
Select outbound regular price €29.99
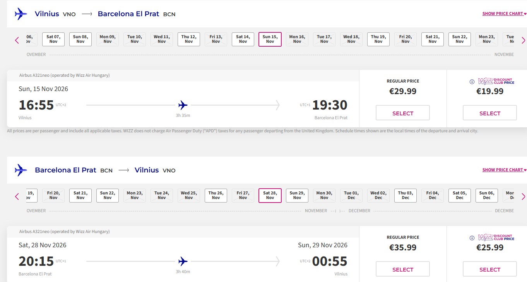pos(403,113)
